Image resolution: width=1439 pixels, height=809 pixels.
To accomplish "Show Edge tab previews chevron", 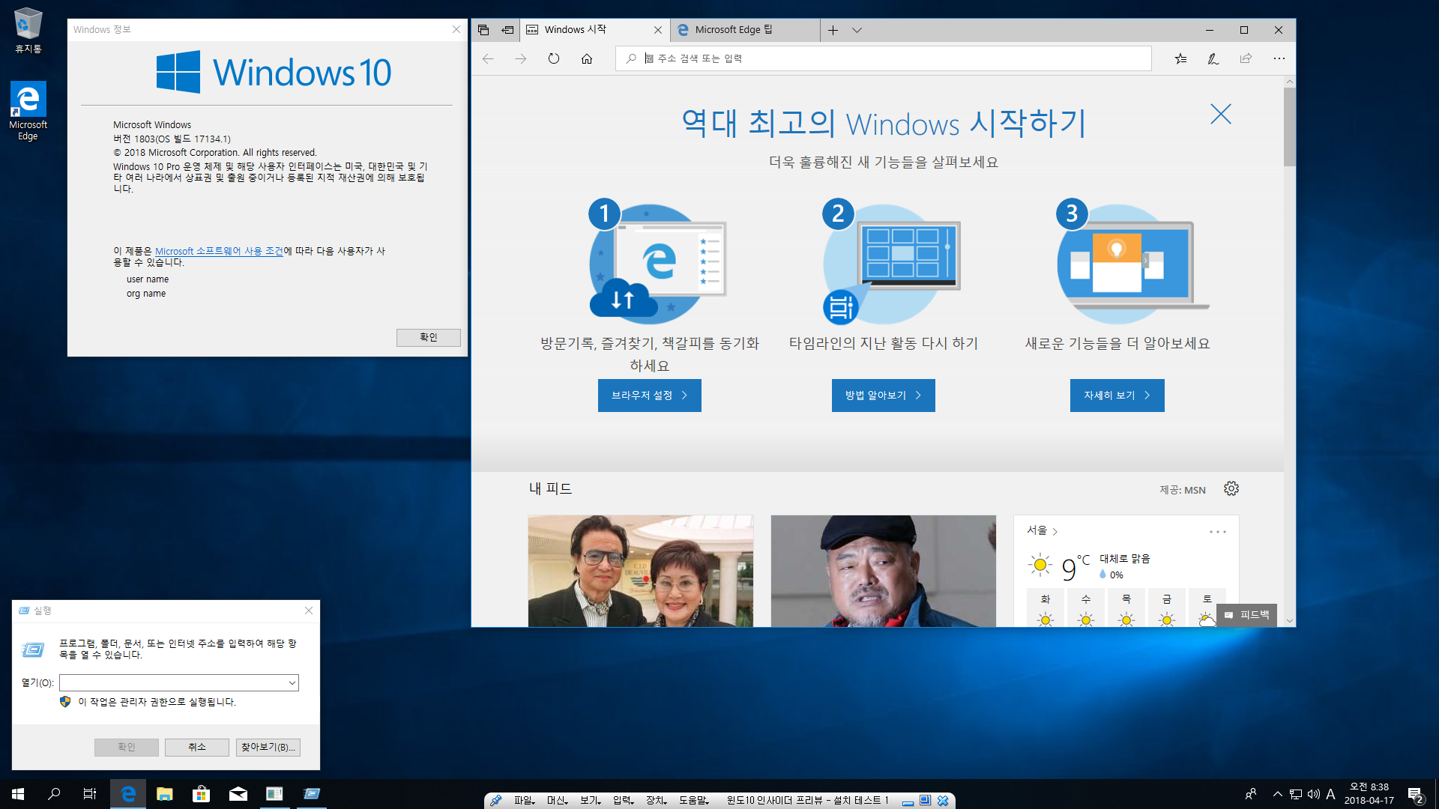I will pyautogui.click(x=857, y=30).
